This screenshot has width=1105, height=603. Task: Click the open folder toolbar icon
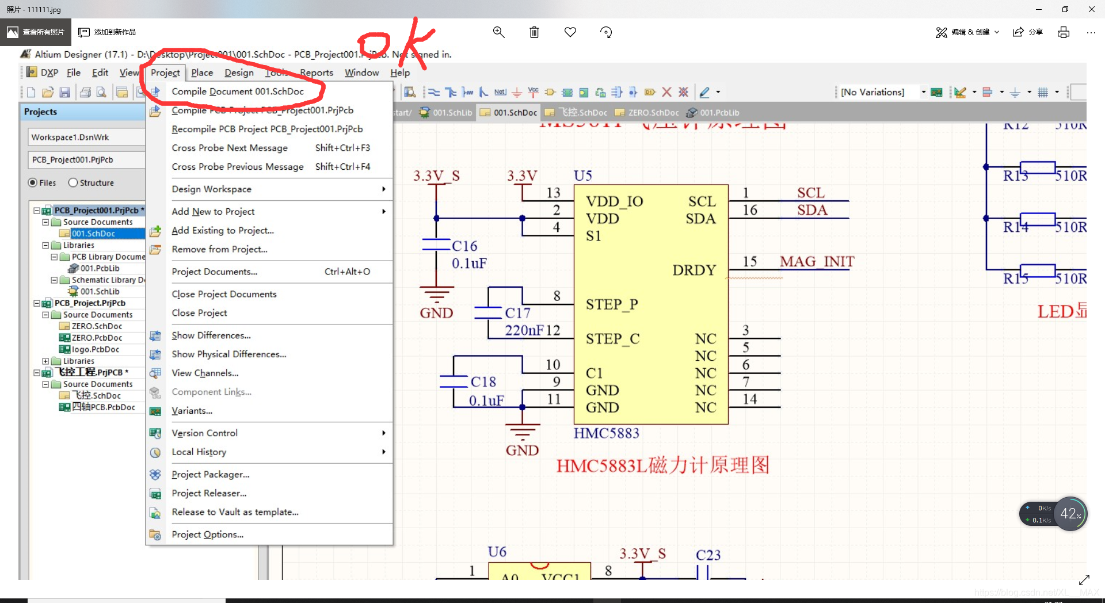click(x=48, y=92)
